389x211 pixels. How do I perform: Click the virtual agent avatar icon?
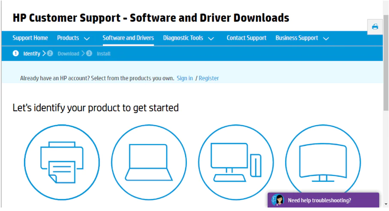[x=278, y=200]
